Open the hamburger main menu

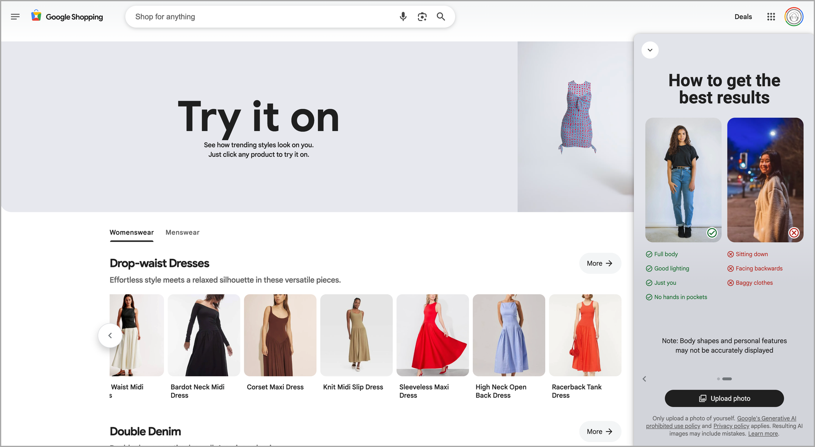(x=15, y=17)
